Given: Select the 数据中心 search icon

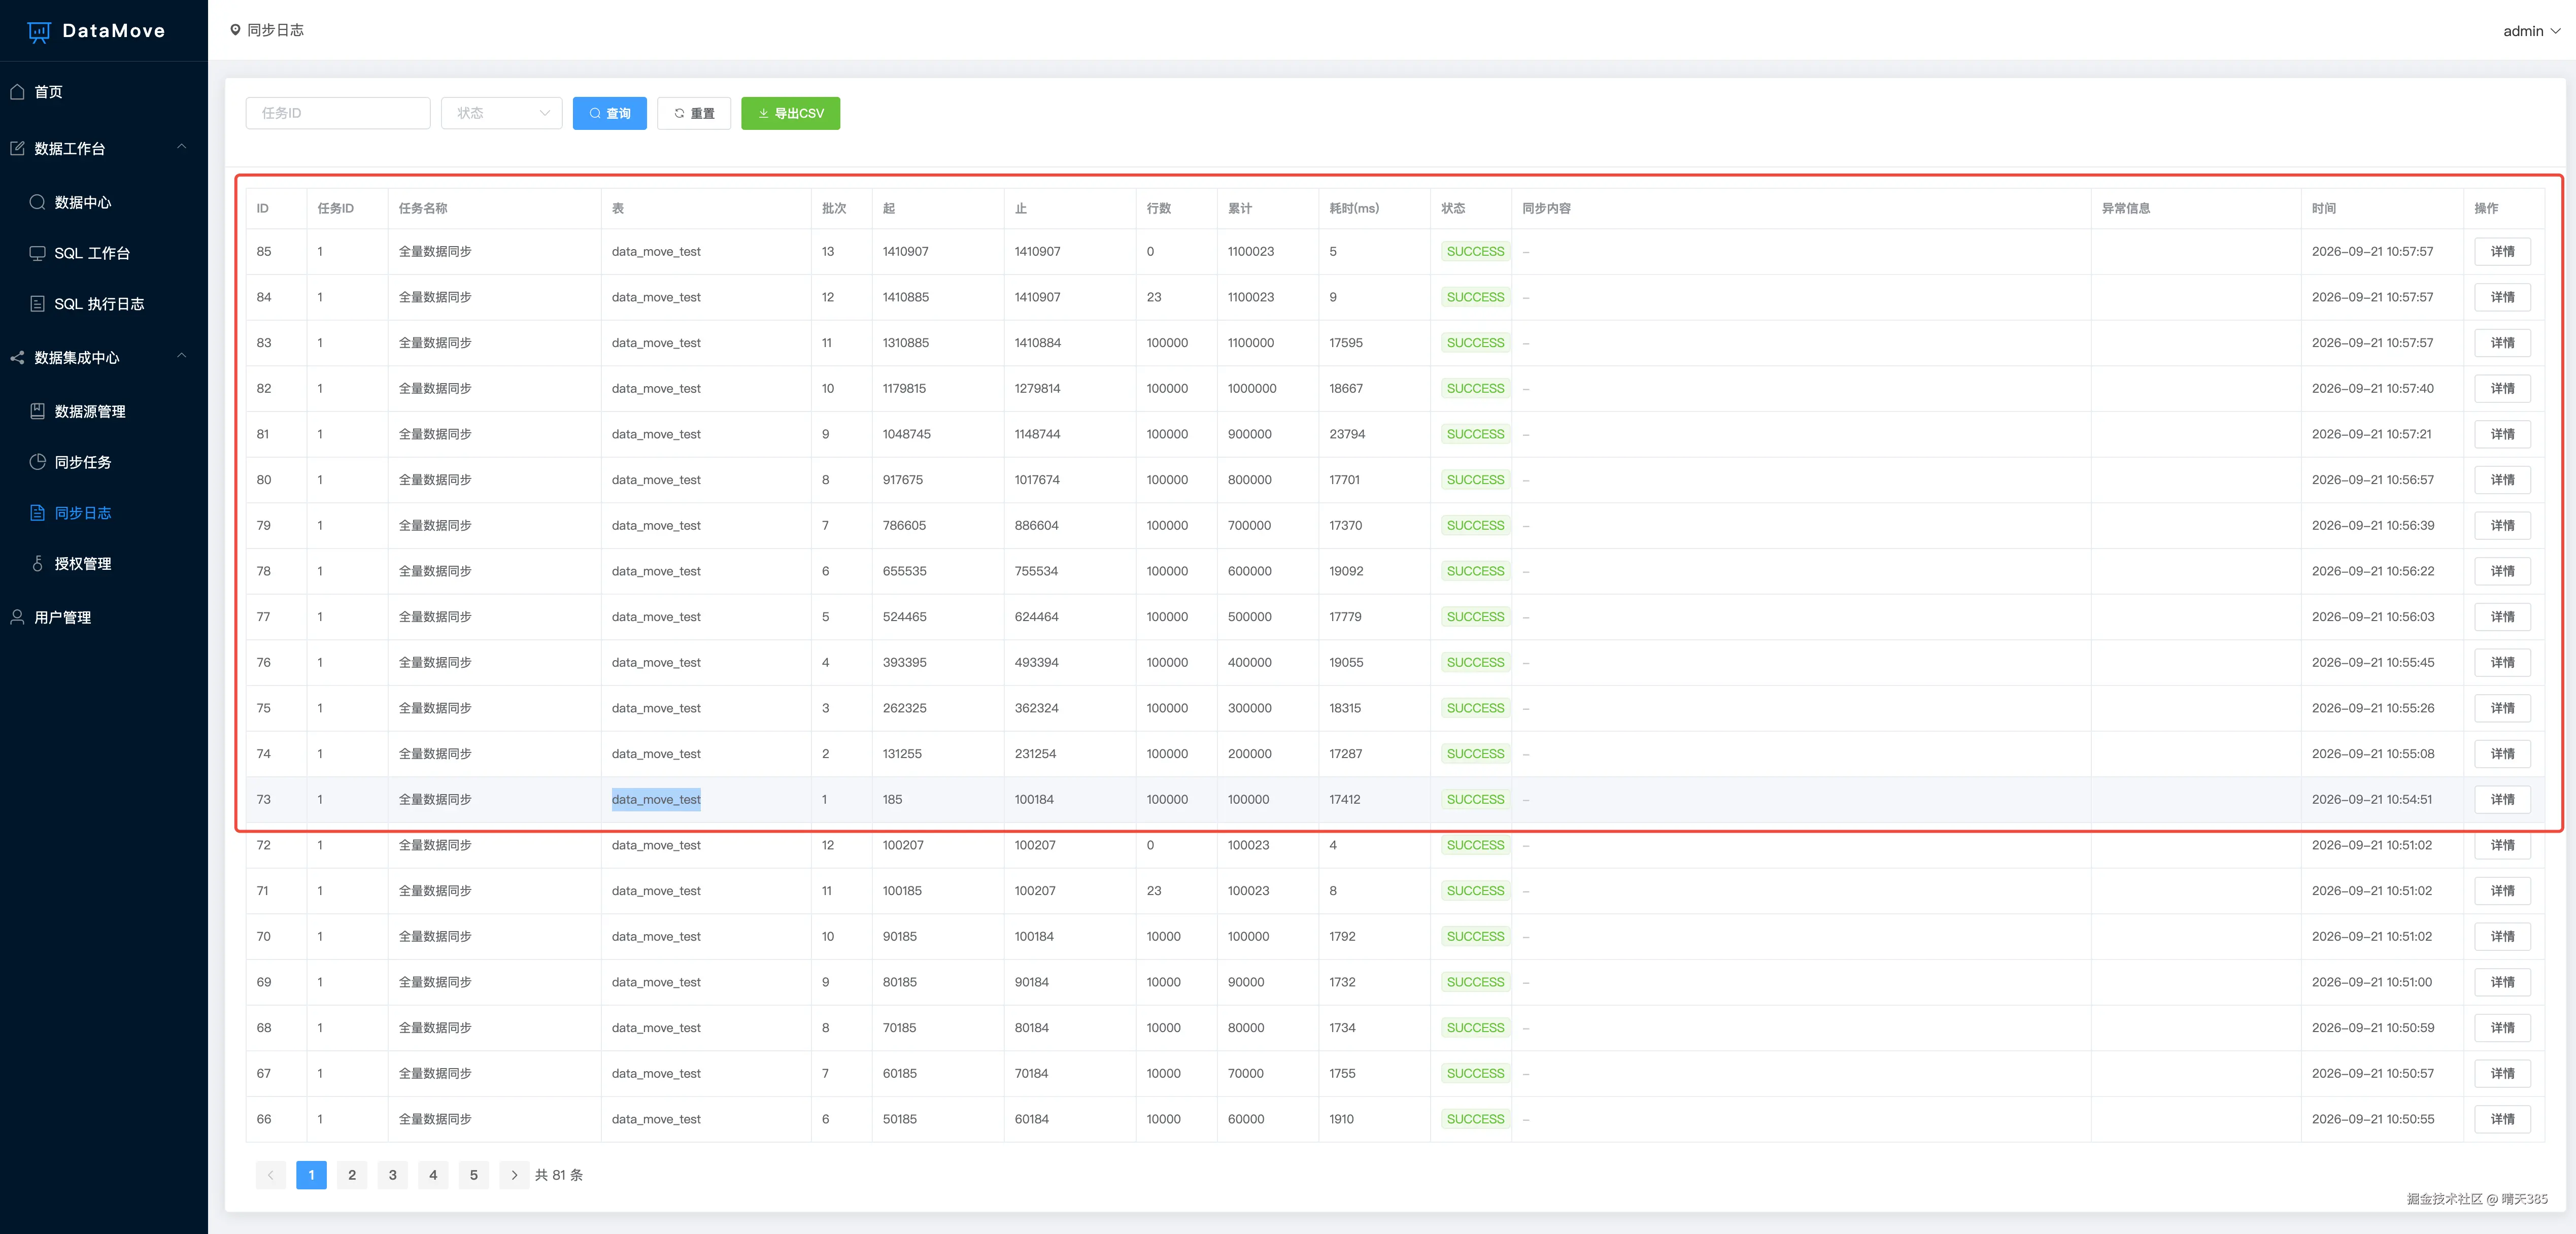Looking at the screenshot, I should pyautogui.click(x=37, y=202).
